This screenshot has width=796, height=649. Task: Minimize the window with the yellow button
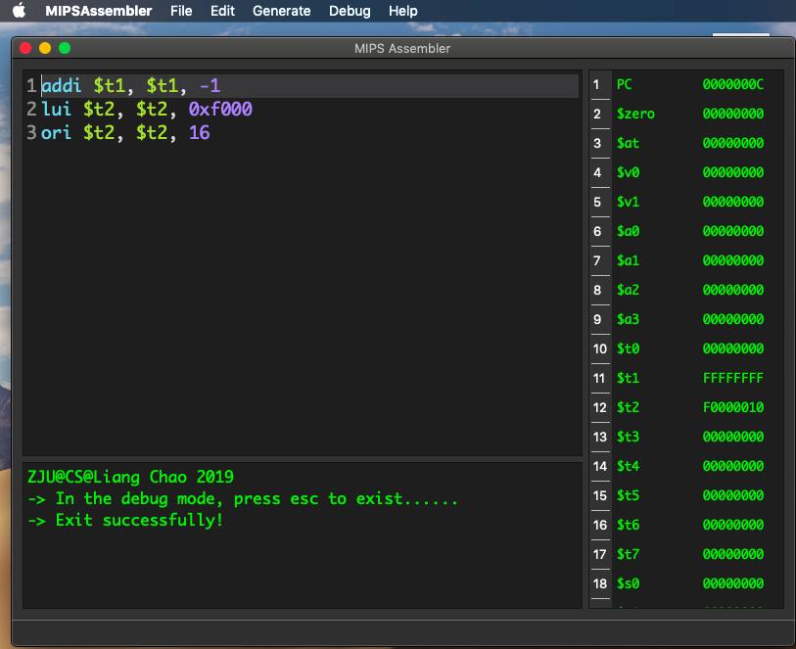point(45,48)
